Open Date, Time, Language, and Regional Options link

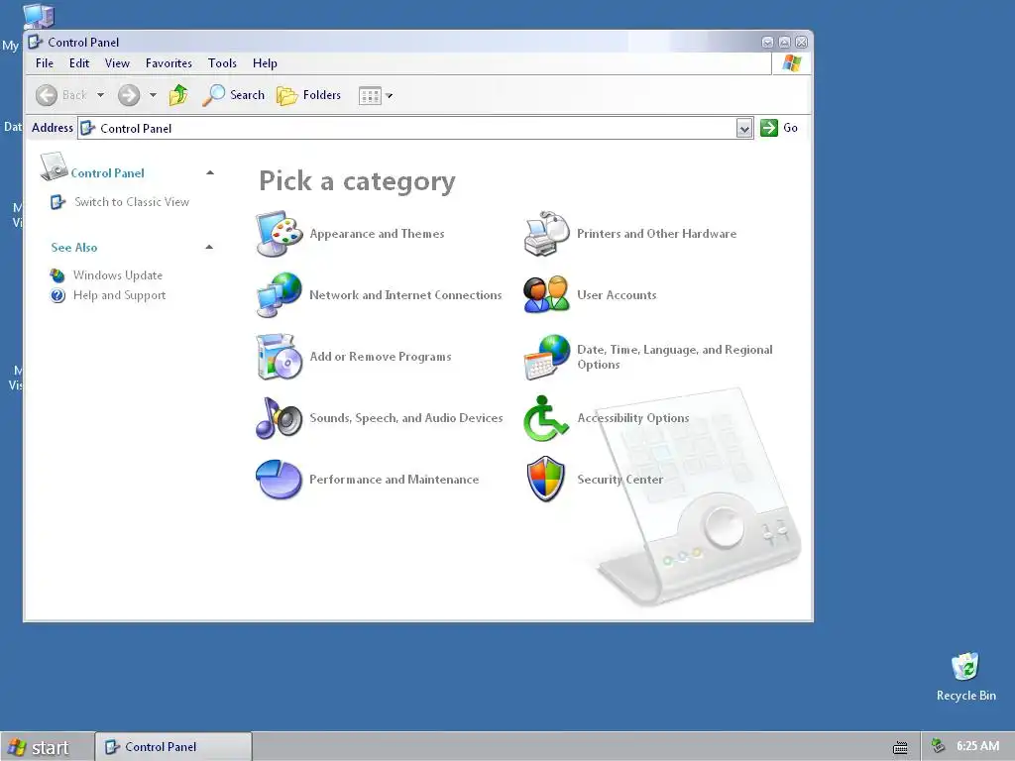(x=674, y=357)
